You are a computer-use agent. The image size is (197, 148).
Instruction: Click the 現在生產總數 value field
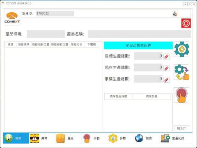tap(148, 67)
